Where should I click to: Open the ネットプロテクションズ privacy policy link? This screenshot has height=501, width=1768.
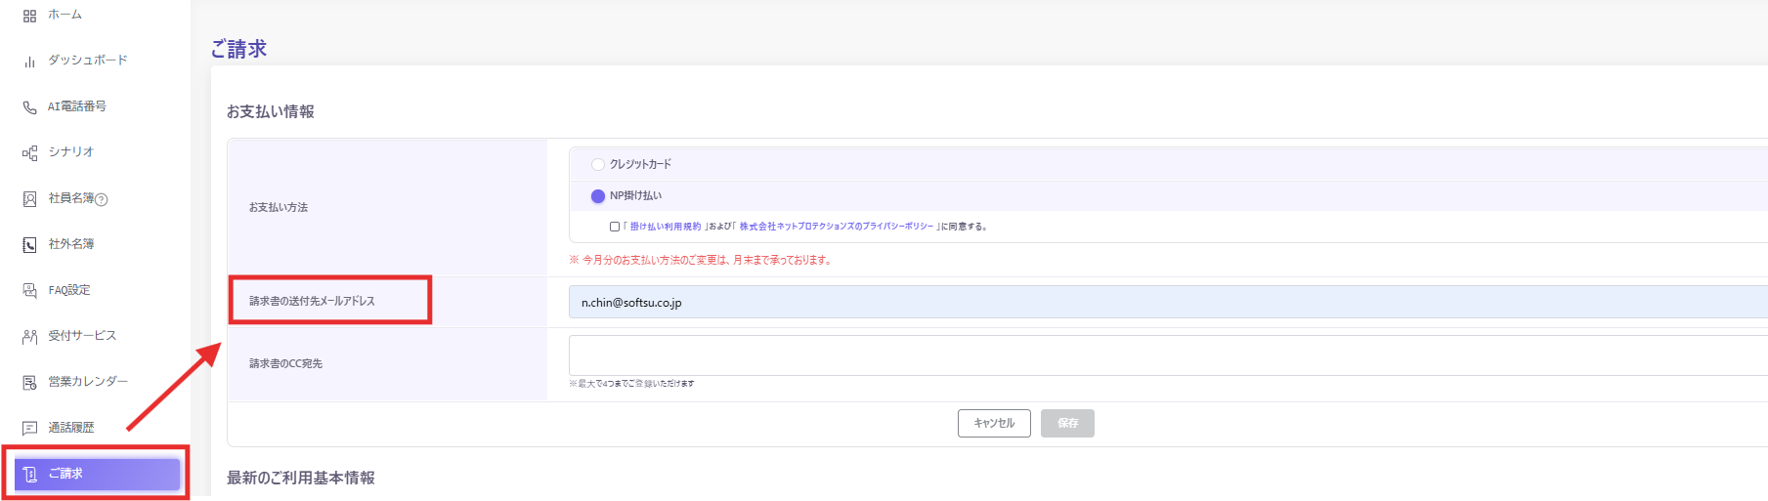836,227
